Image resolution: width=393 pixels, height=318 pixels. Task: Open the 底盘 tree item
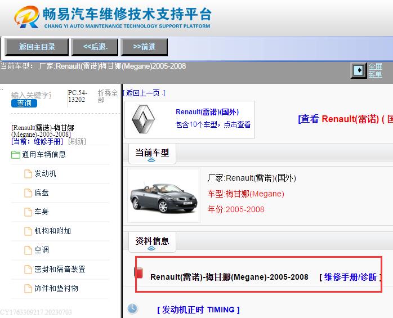point(42,192)
